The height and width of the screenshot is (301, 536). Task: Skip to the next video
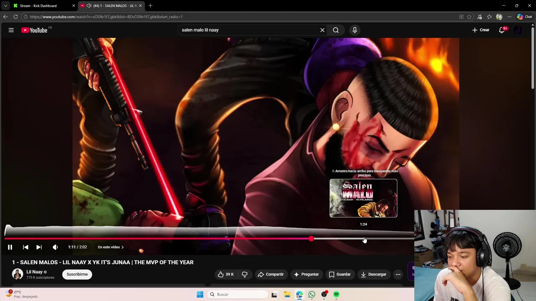pyautogui.click(x=39, y=247)
